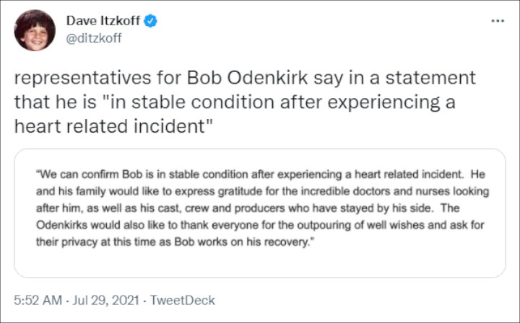Image resolution: width=520 pixels, height=323 pixels.
Task: Click the TweetDeck source link
Action: pyautogui.click(x=183, y=300)
